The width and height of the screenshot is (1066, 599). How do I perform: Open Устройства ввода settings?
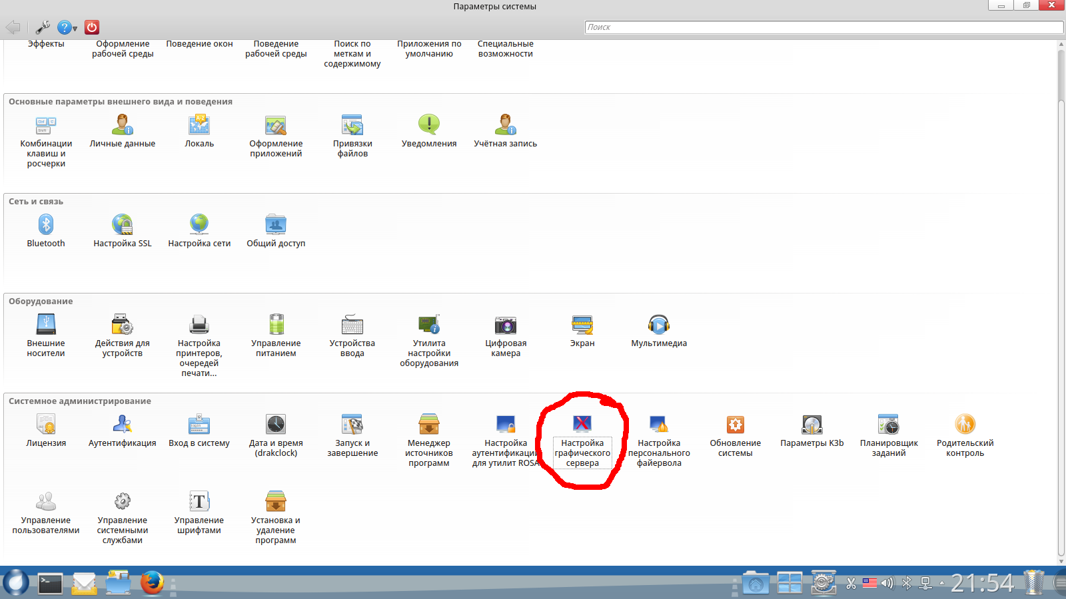point(352,336)
